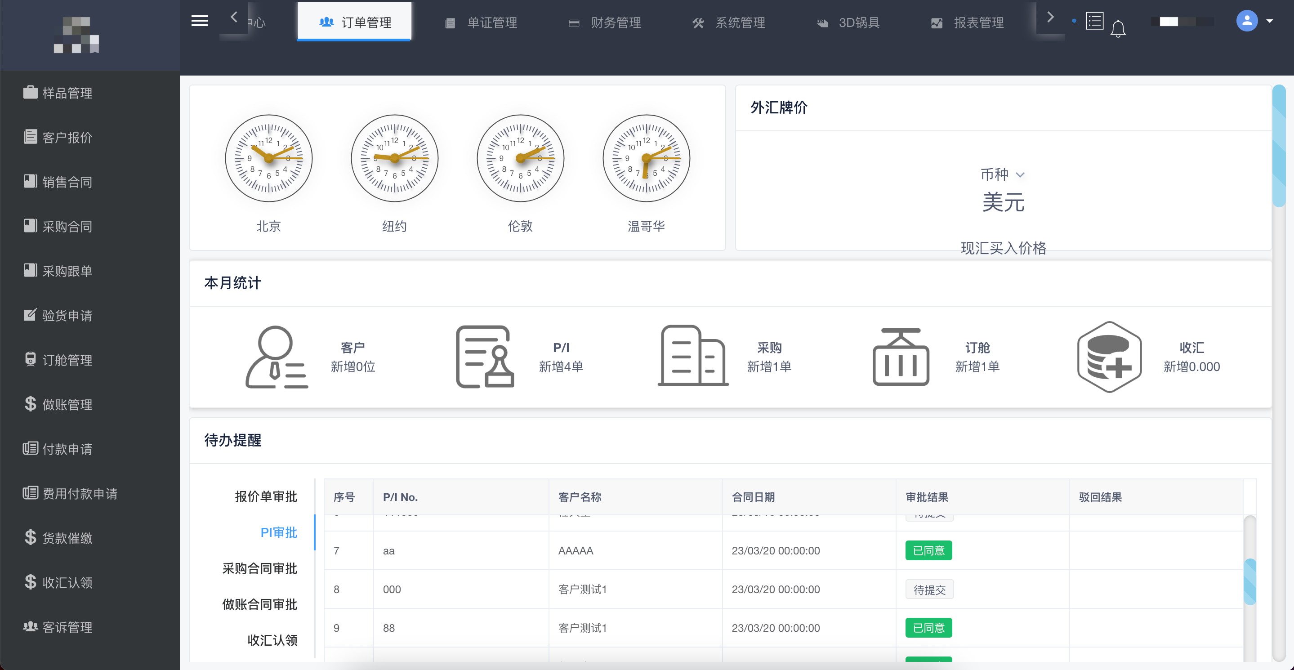Click the 伦敦 clock face
1294x670 pixels.
coord(520,159)
